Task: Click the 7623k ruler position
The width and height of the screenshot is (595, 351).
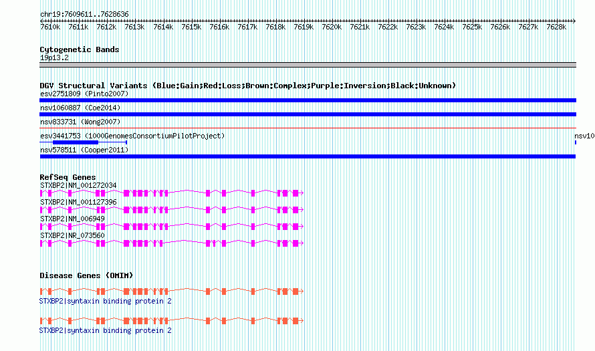Action: pyautogui.click(x=416, y=27)
